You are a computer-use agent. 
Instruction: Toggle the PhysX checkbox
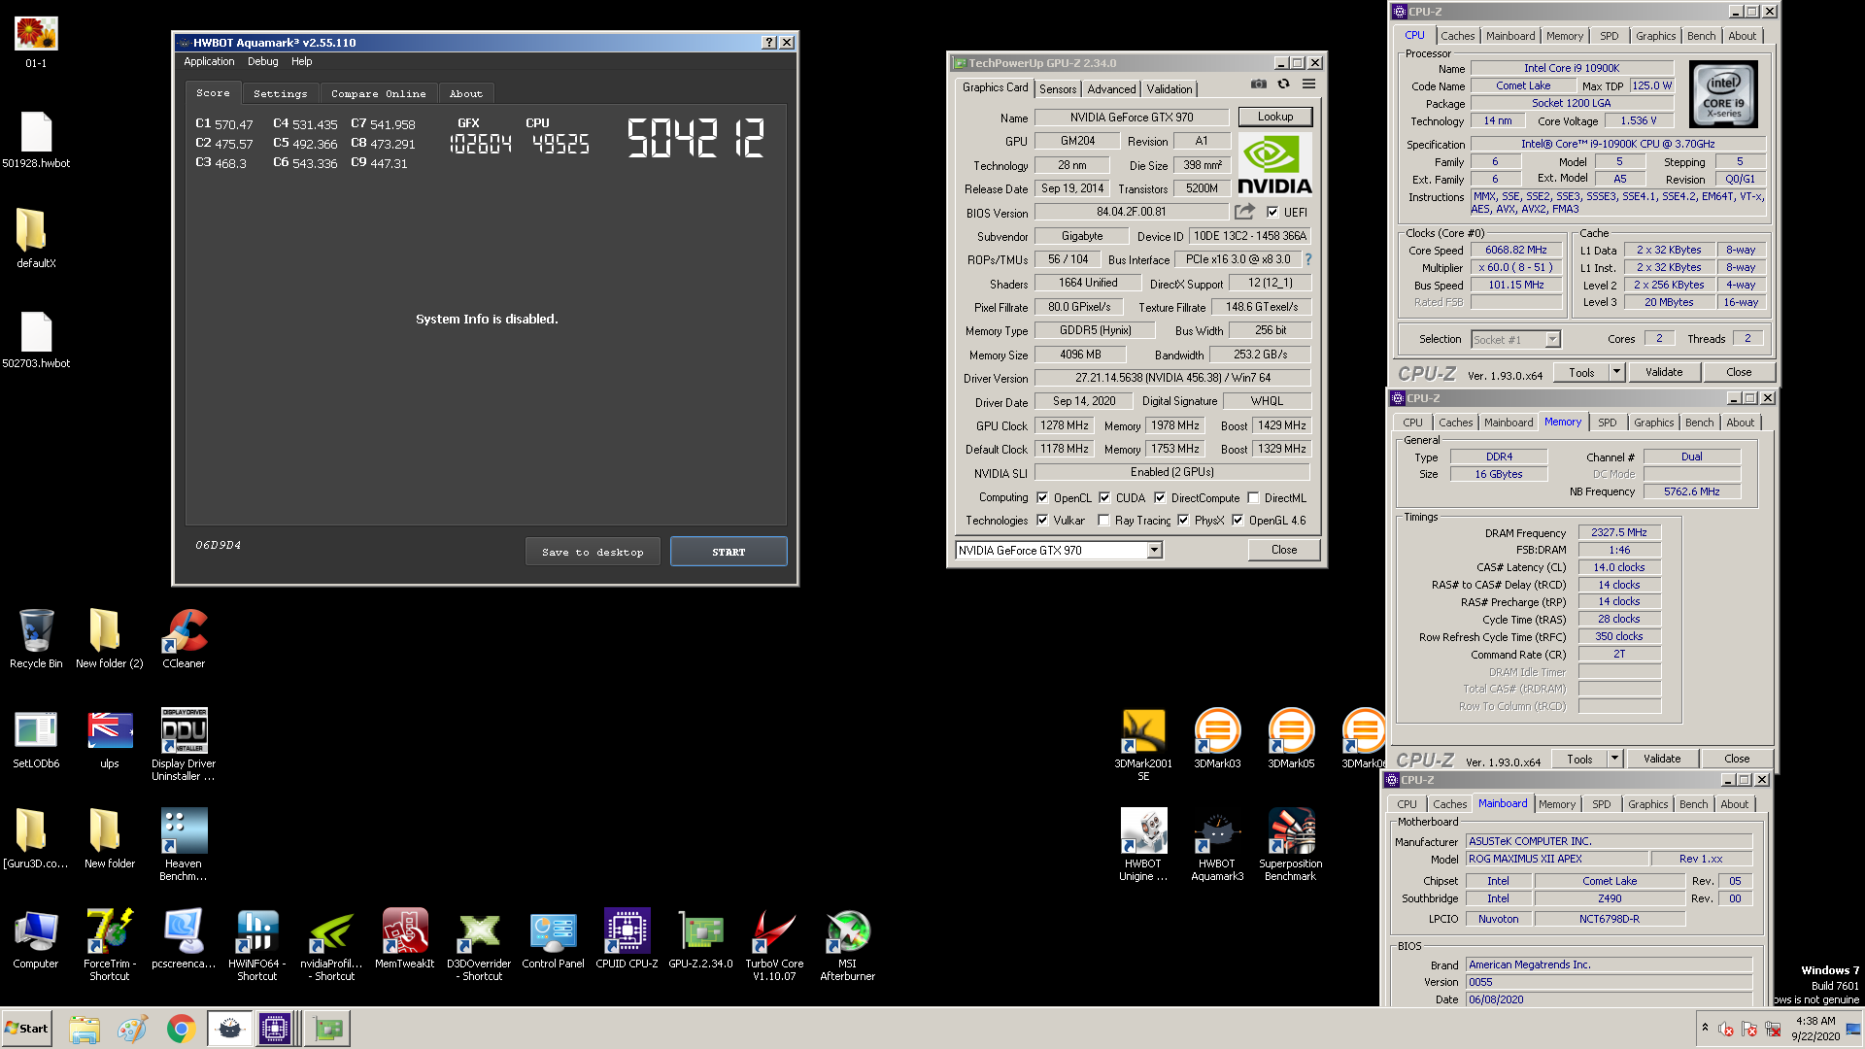pos(1183,520)
